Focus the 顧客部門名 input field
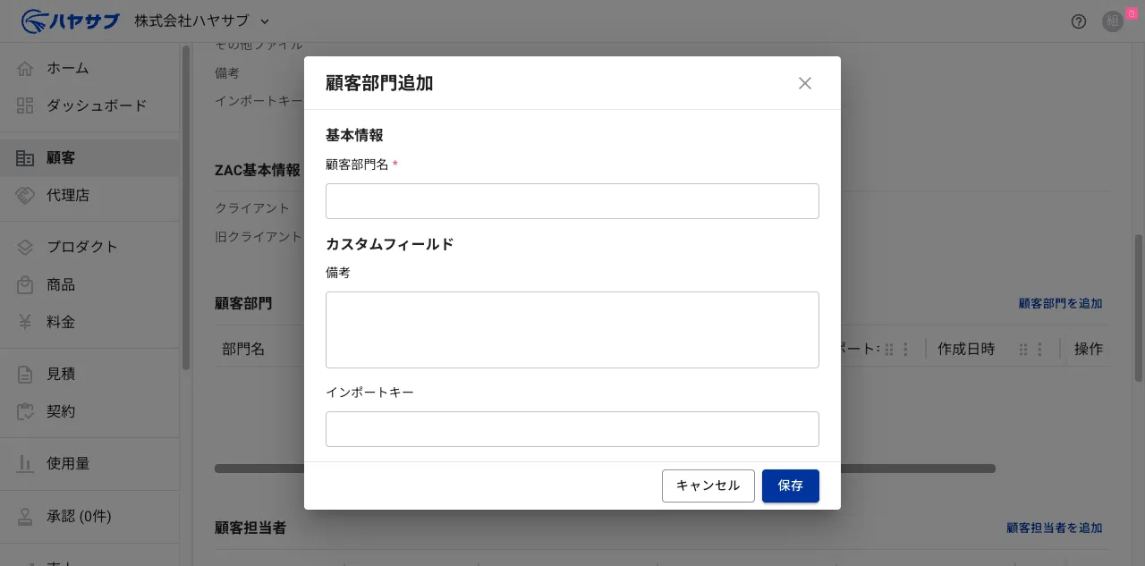 pos(572,201)
